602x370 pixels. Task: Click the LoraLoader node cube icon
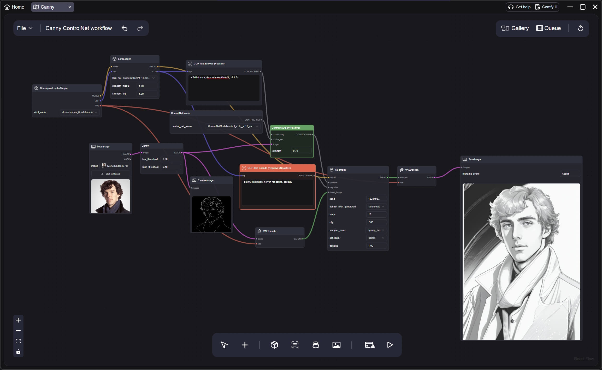[114, 59]
